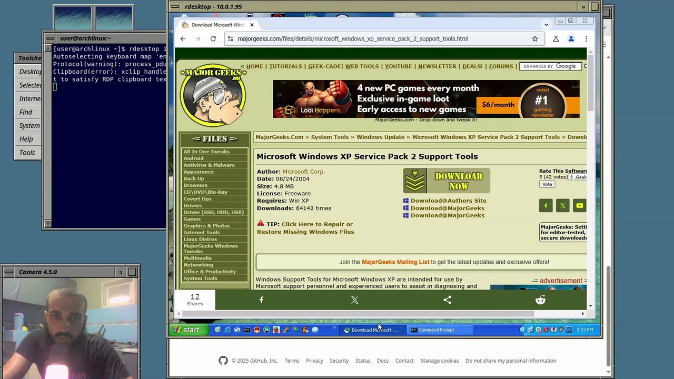674x379 pixels.
Task: Click the Facebook follow icon in sidebar
Action: click(x=546, y=206)
